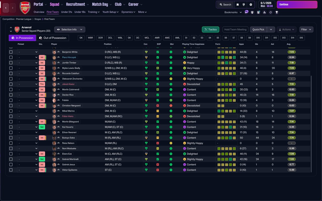Open the Recruitment menu

77,4
